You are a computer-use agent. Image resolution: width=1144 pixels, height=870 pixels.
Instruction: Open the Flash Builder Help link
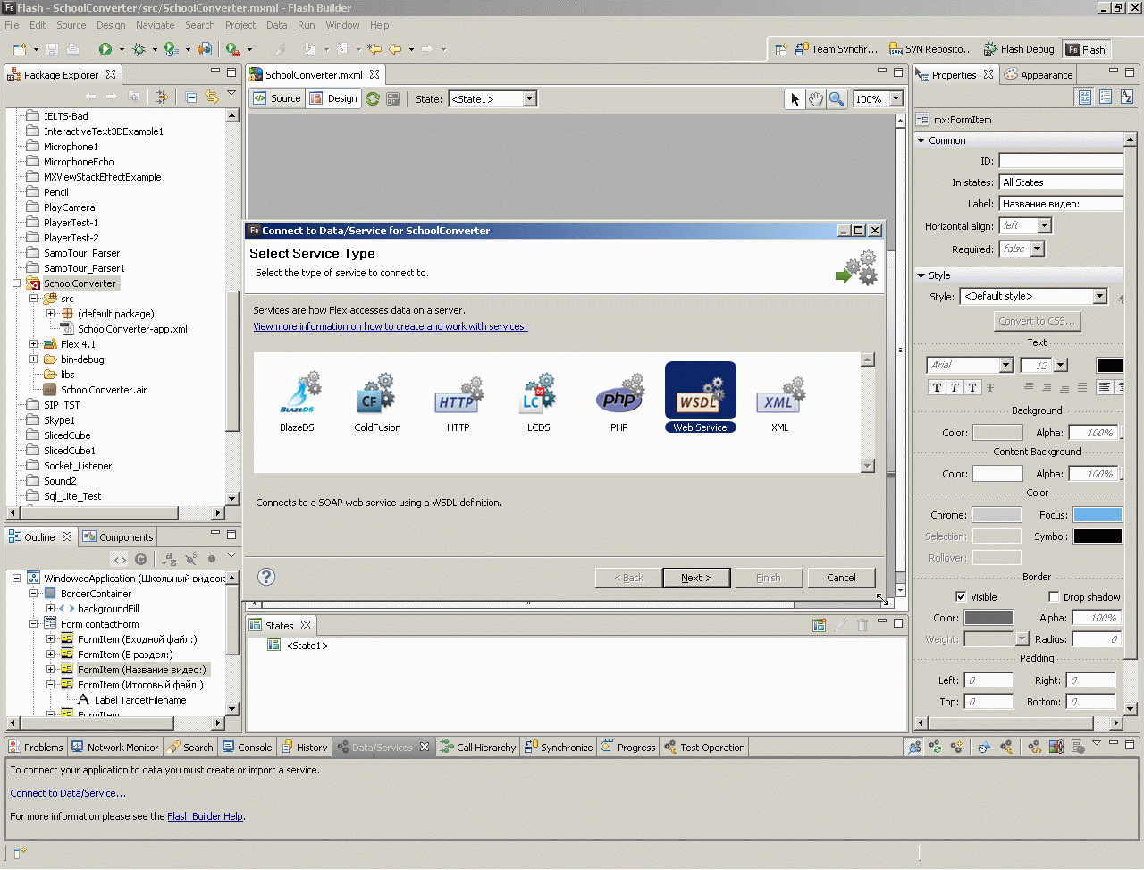206,816
